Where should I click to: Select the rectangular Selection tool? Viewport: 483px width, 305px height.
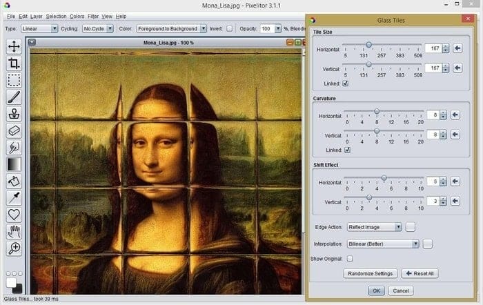[14, 80]
